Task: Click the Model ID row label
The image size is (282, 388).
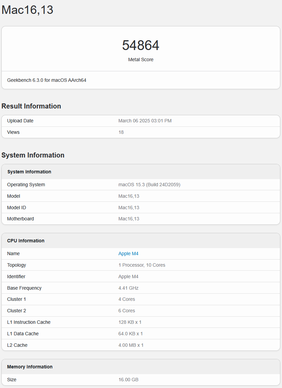Action: coord(17,208)
